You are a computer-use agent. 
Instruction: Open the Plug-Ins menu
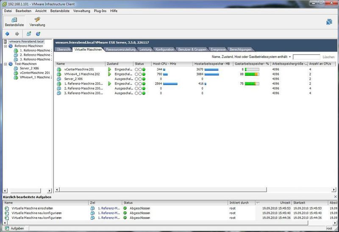click(100, 11)
